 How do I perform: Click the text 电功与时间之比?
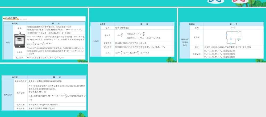(122, 28)
